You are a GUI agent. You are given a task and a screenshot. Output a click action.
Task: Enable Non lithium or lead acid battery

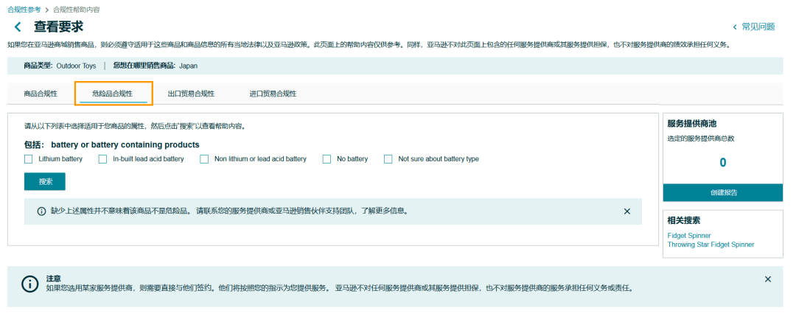pyautogui.click(x=204, y=159)
